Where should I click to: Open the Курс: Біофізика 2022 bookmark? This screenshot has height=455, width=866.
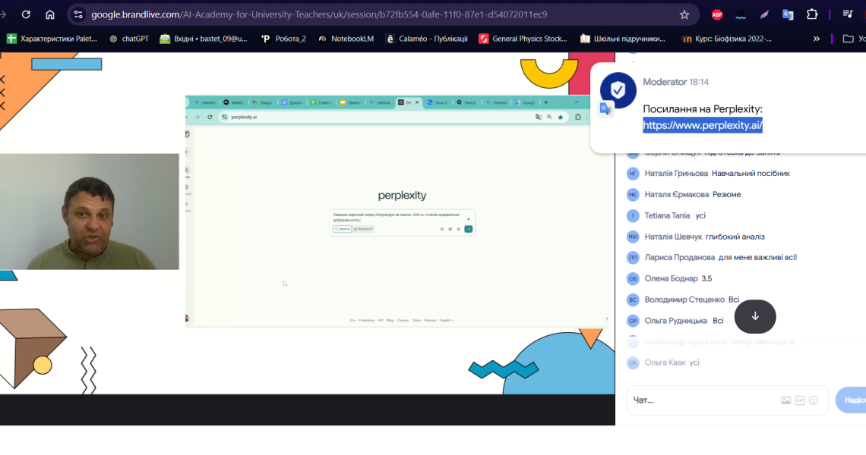[726, 39]
